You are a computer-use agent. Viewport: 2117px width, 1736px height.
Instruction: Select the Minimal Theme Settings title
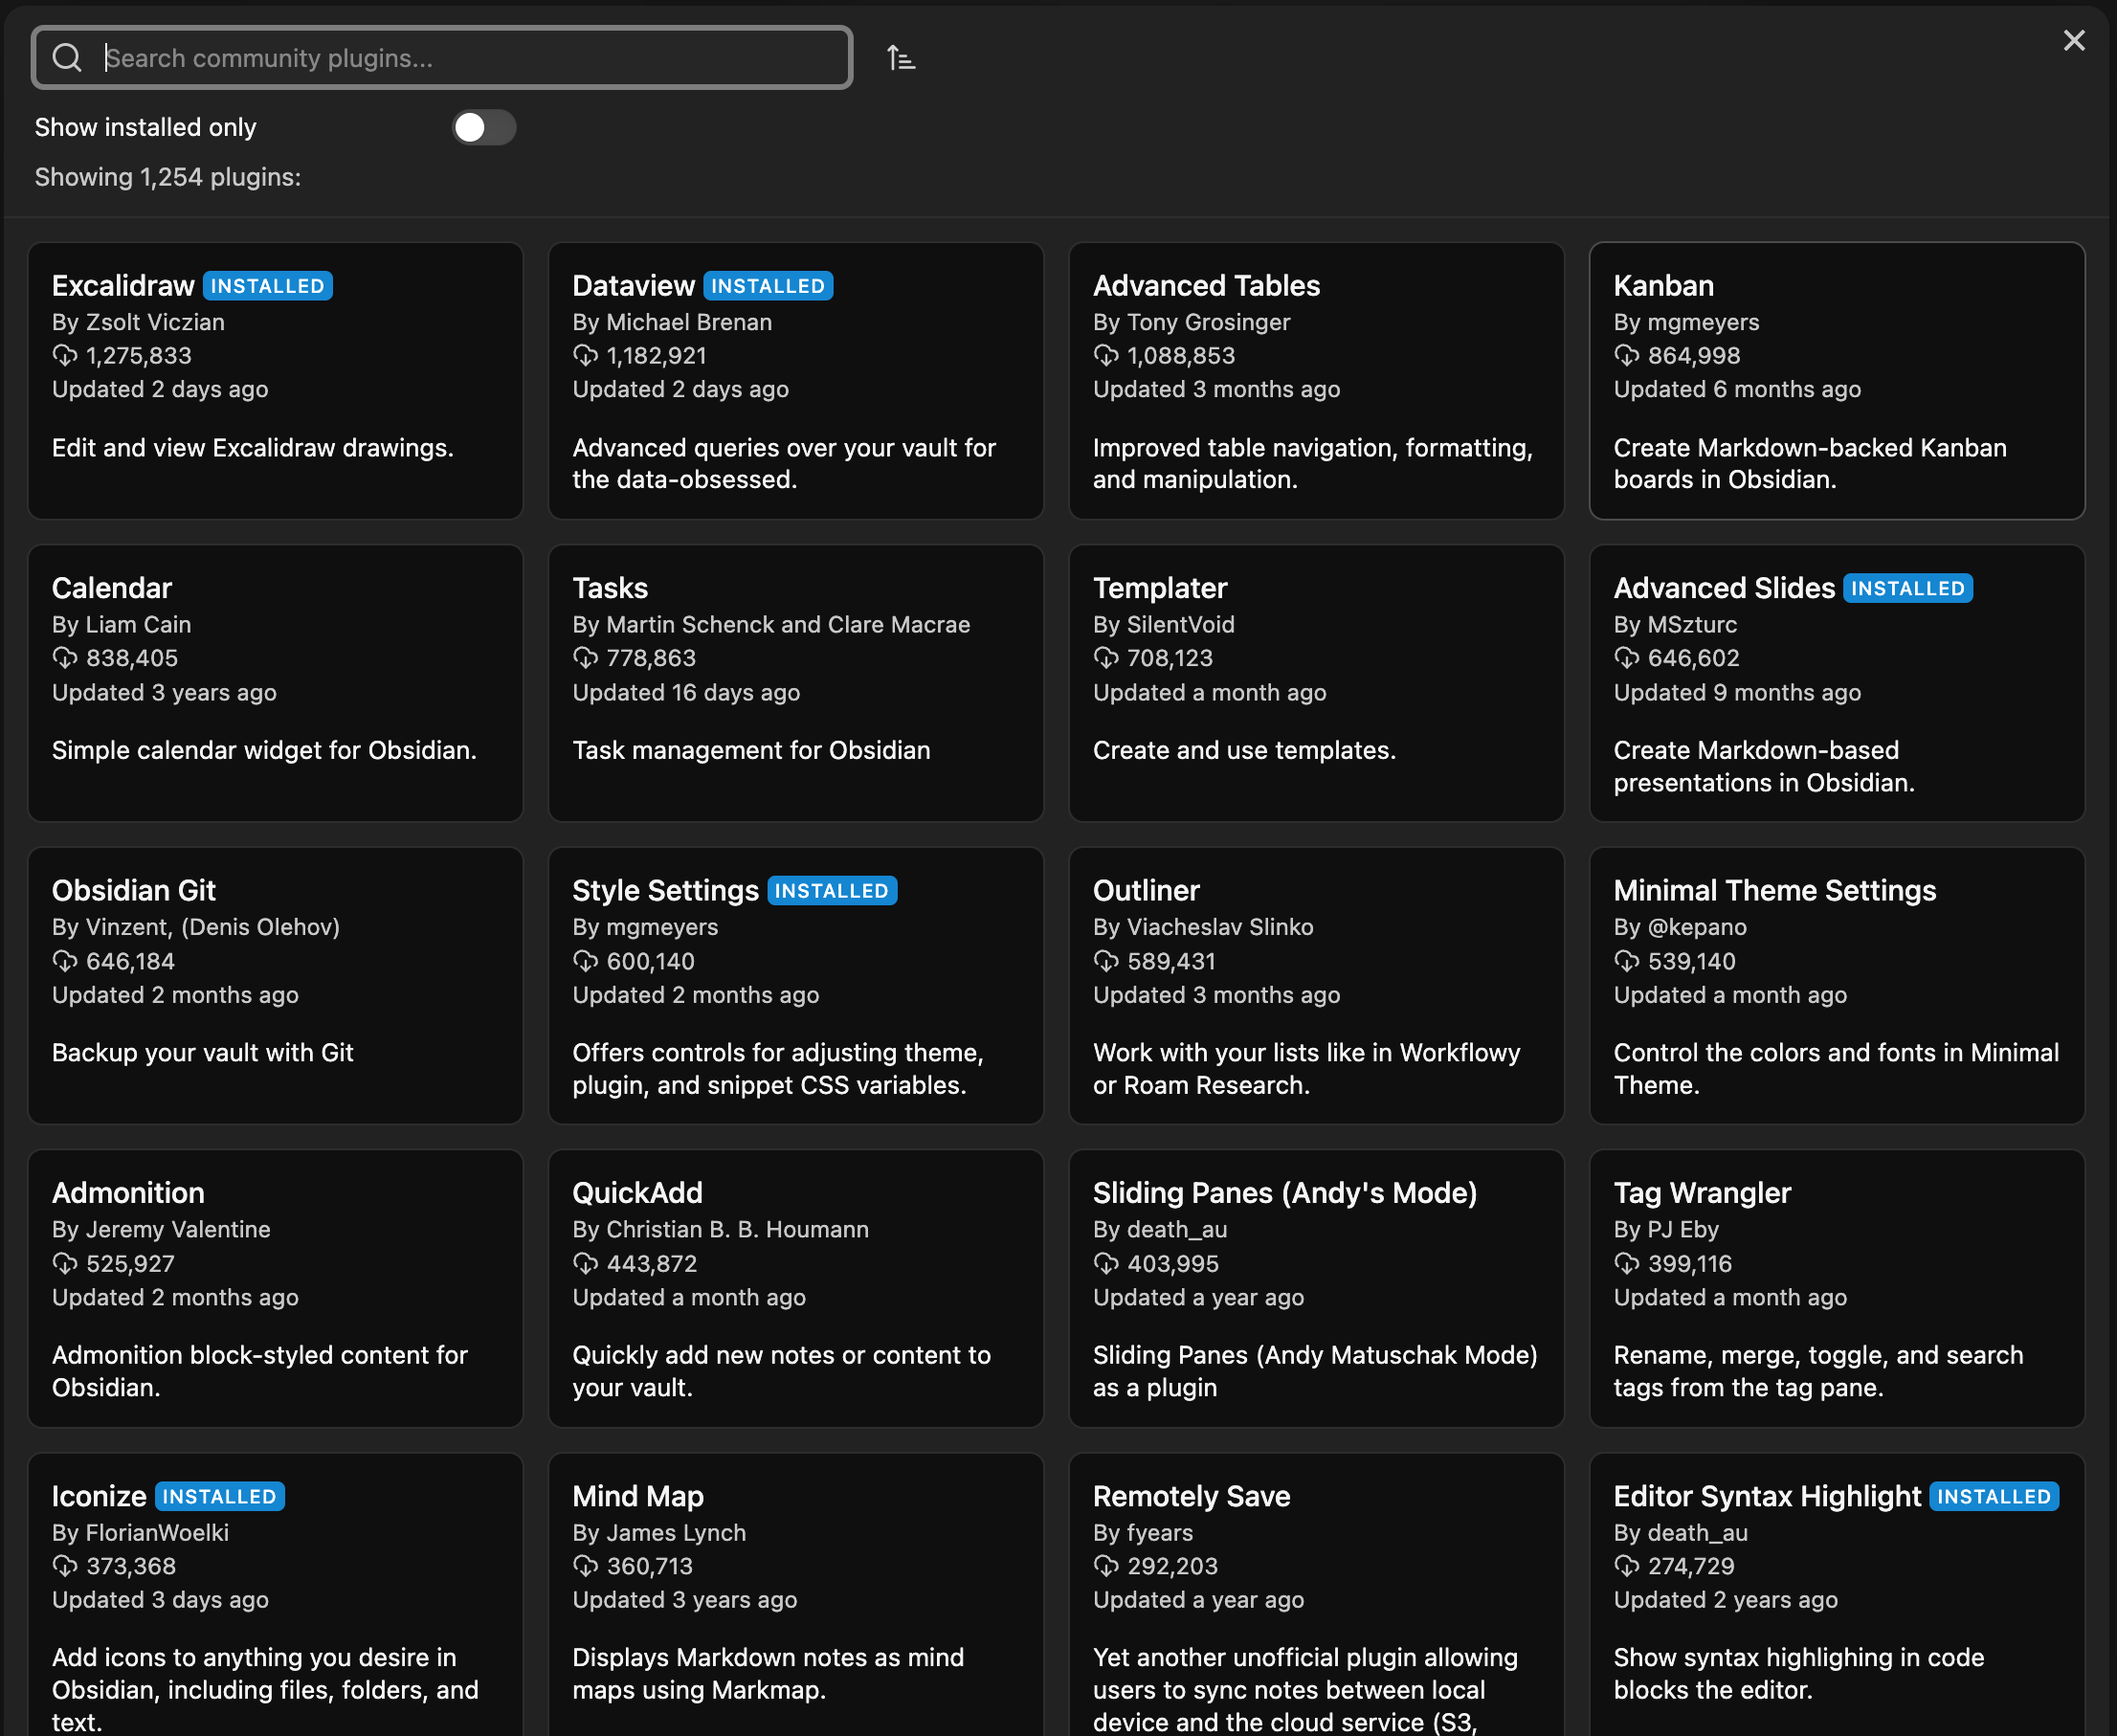pyautogui.click(x=1775, y=891)
